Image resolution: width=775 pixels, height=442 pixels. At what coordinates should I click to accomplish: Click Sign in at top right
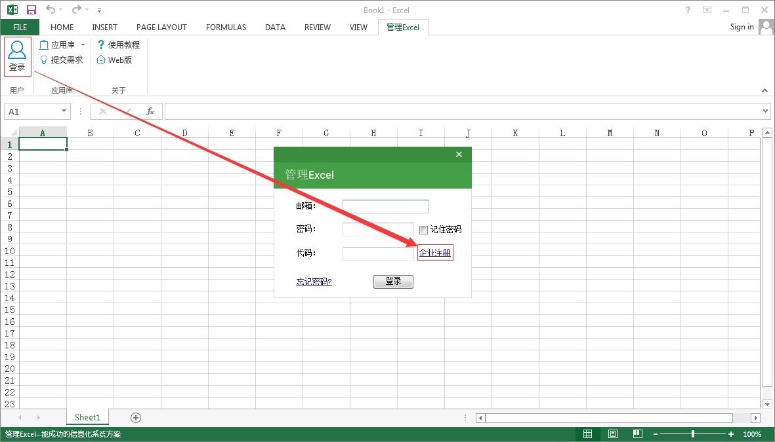point(742,27)
